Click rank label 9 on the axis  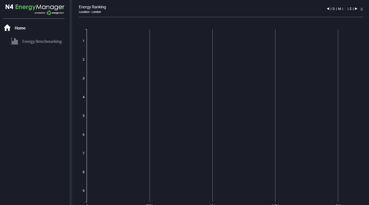84,191
